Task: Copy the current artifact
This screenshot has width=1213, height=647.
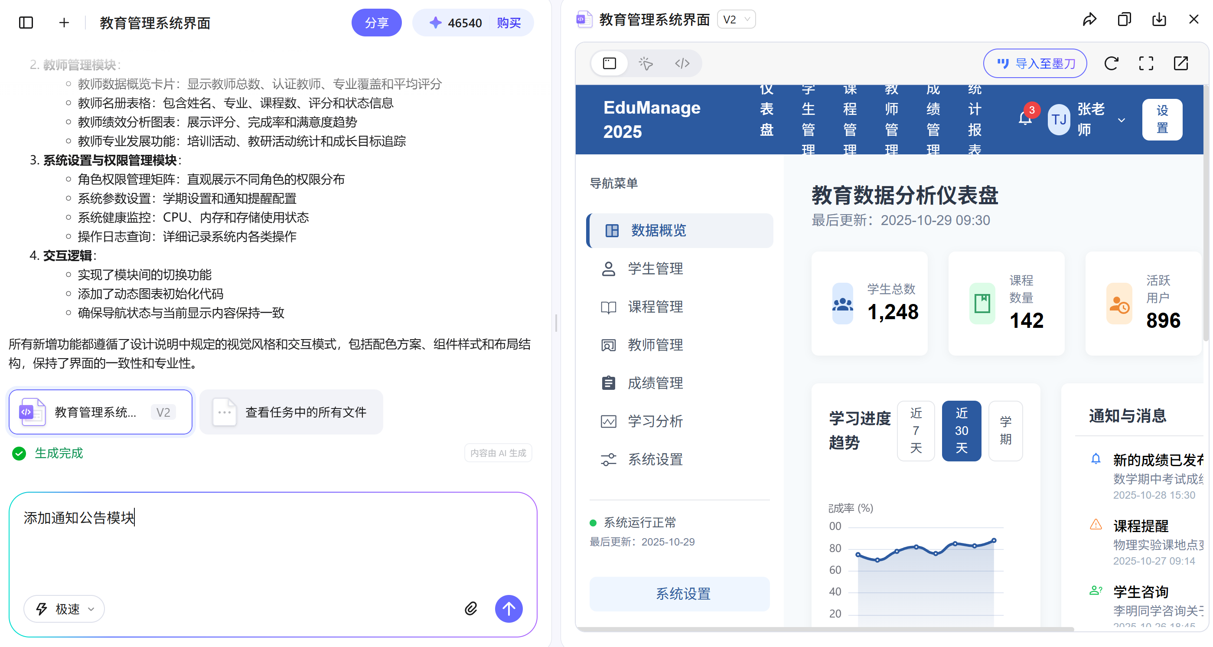Action: pos(1124,20)
